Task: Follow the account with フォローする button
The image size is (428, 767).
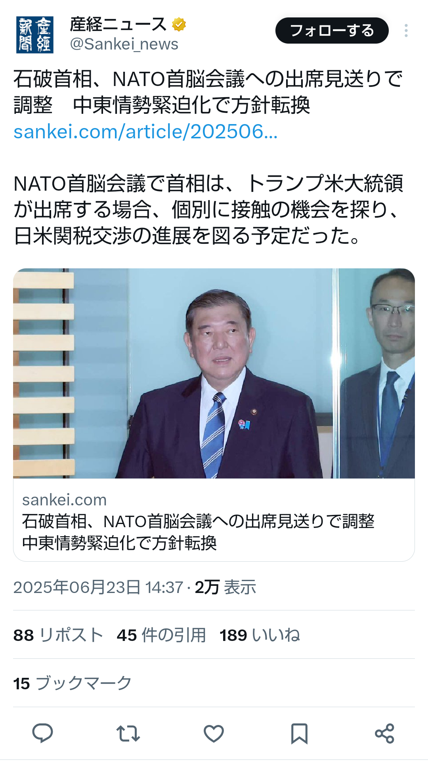Action: click(332, 31)
